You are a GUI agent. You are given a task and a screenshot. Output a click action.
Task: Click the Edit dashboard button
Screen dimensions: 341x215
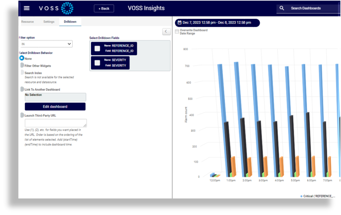[x=55, y=107]
